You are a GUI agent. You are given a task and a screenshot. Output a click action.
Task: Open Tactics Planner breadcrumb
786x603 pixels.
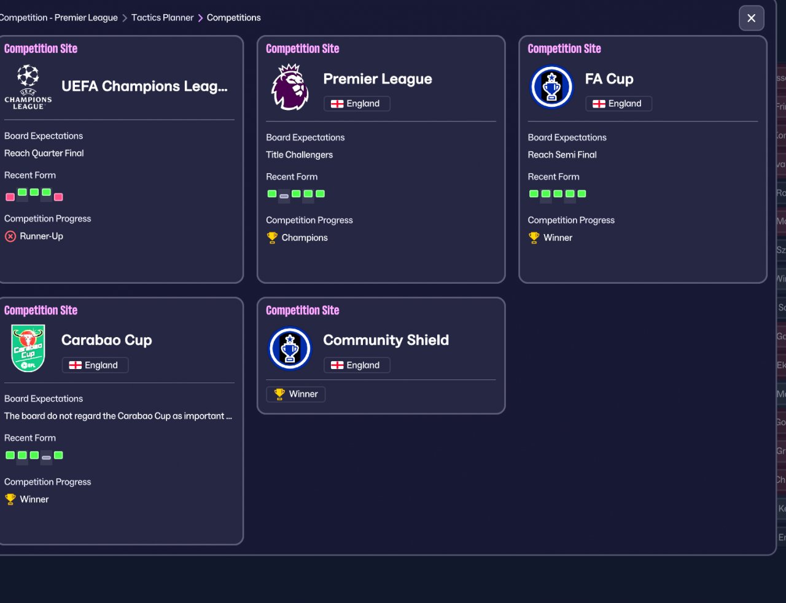pyautogui.click(x=162, y=18)
